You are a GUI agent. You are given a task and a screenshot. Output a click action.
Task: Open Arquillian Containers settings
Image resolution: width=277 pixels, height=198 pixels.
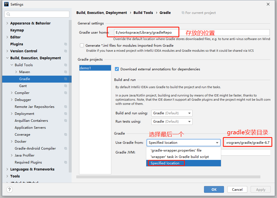31,120
